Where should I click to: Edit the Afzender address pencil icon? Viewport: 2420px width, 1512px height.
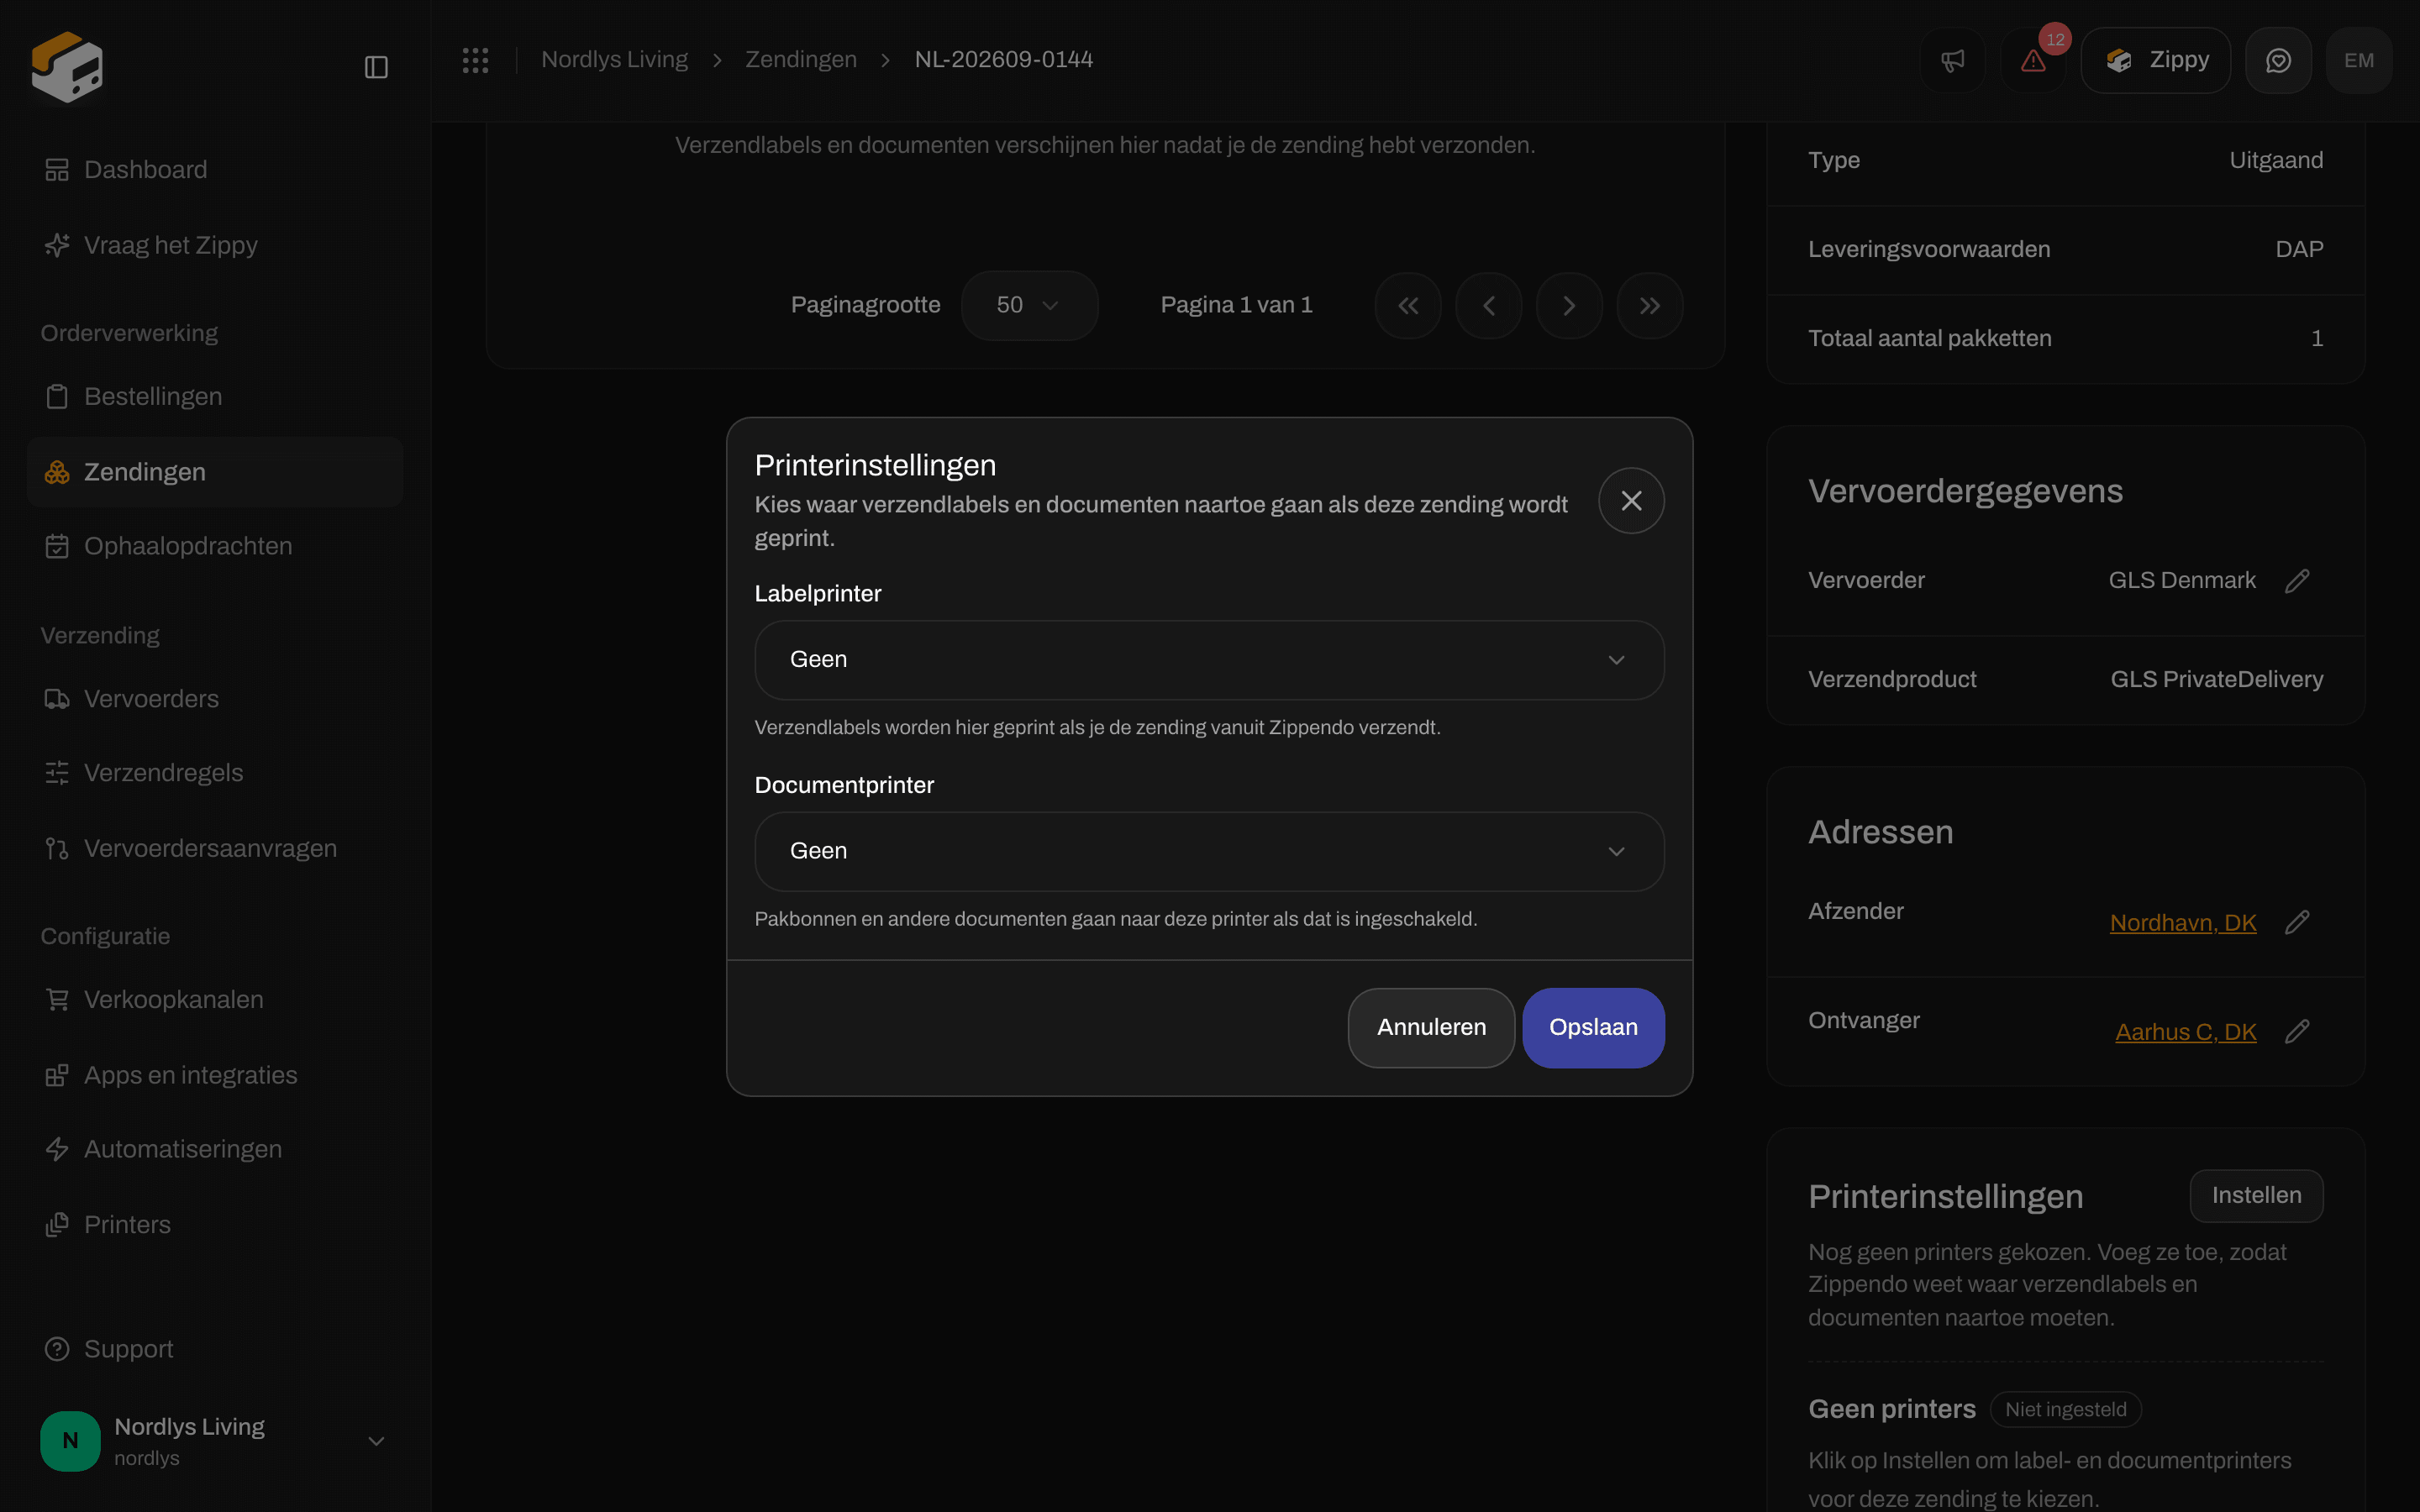tap(2297, 922)
